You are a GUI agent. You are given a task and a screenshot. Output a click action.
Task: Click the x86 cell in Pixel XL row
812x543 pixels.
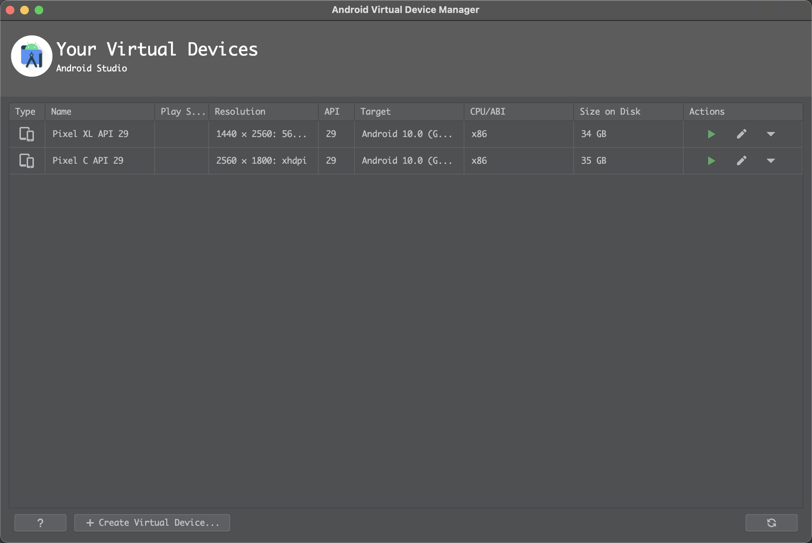coord(519,134)
